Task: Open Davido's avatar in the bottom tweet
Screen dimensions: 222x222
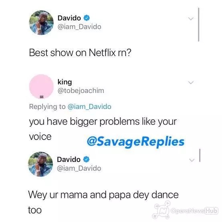Action: tap(40, 164)
